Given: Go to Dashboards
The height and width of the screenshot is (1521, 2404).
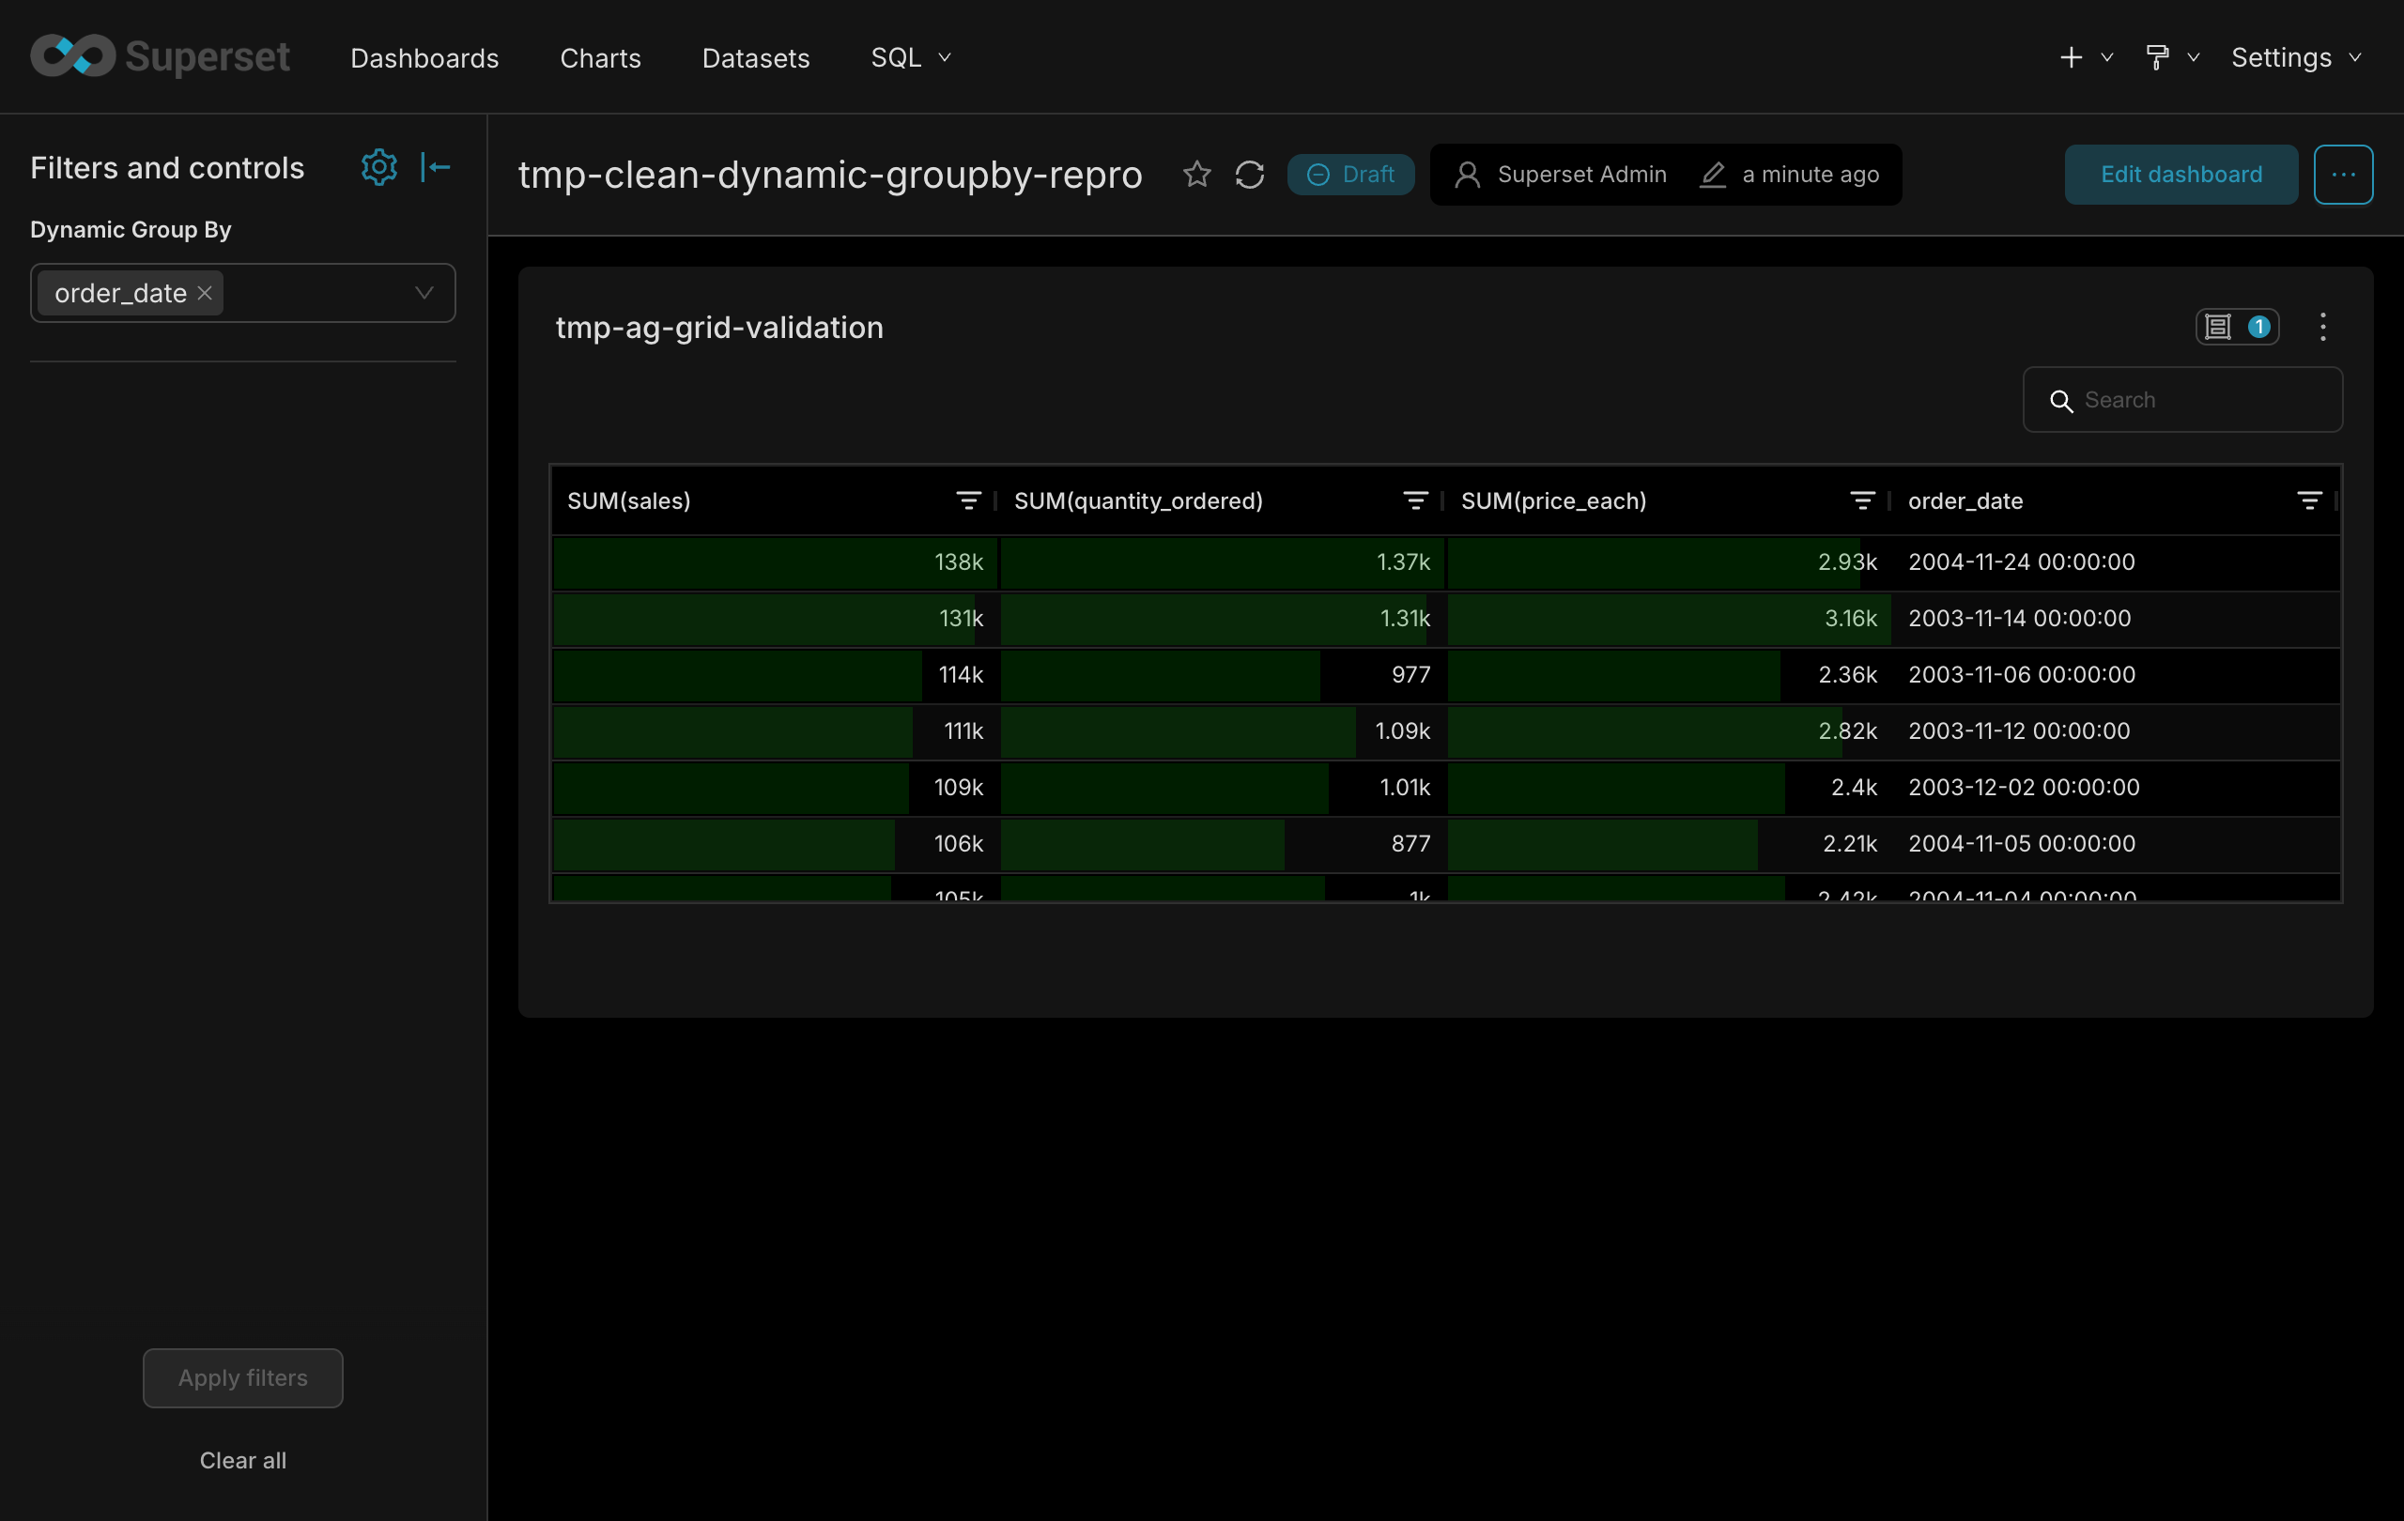Looking at the screenshot, I should tap(424, 58).
